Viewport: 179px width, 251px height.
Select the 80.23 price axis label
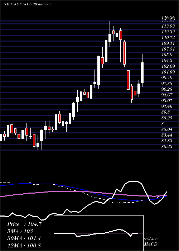[167, 147]
